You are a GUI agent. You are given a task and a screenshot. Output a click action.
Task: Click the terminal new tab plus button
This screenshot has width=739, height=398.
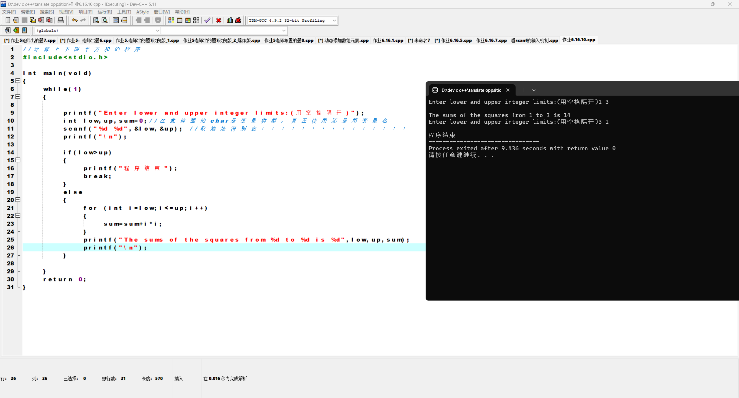[x=523, y=90]
